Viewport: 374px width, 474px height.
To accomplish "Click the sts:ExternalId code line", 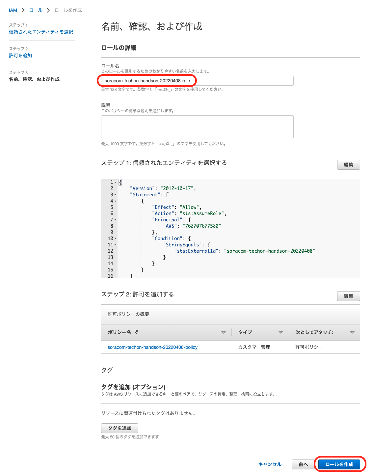I will [x=245, y=251].
